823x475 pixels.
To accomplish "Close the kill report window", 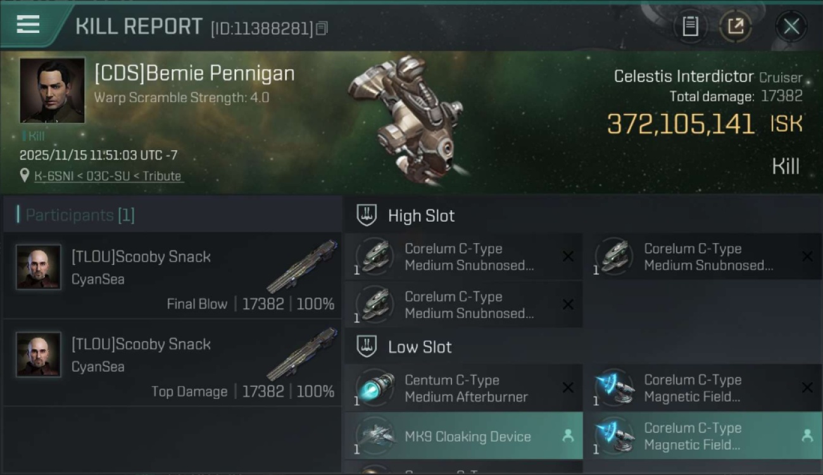I will (791, 27).
